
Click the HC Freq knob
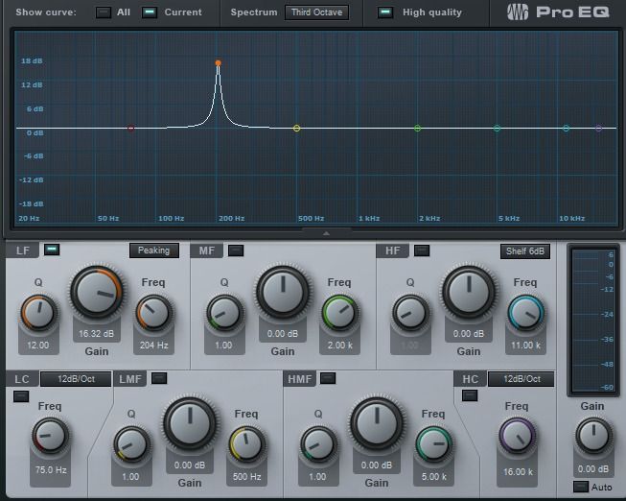[517, 436]
